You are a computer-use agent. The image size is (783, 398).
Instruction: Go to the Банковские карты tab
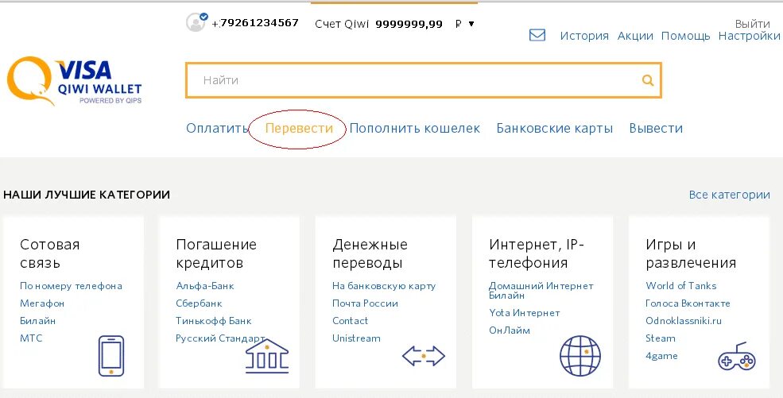click(x=554, y=128)
